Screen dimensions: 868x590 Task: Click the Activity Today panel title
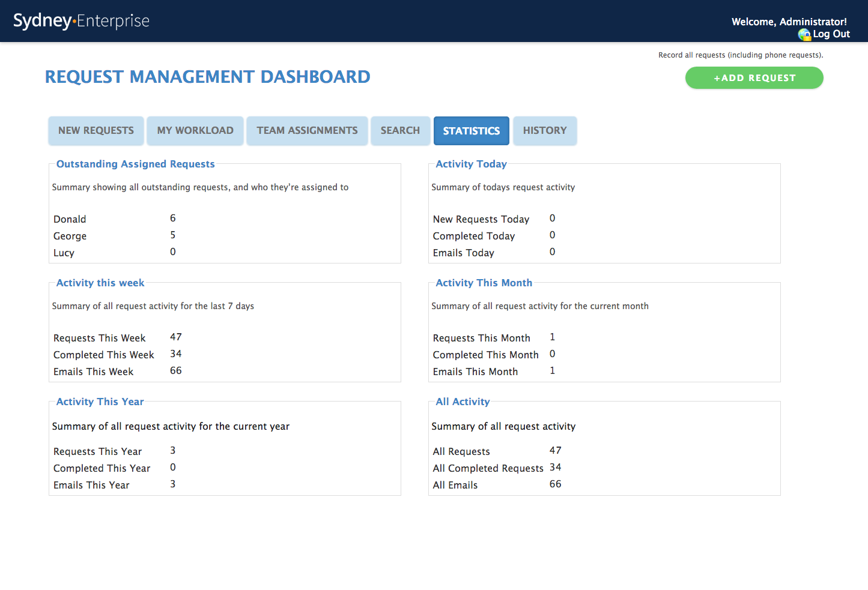click(x=471, y=164)
